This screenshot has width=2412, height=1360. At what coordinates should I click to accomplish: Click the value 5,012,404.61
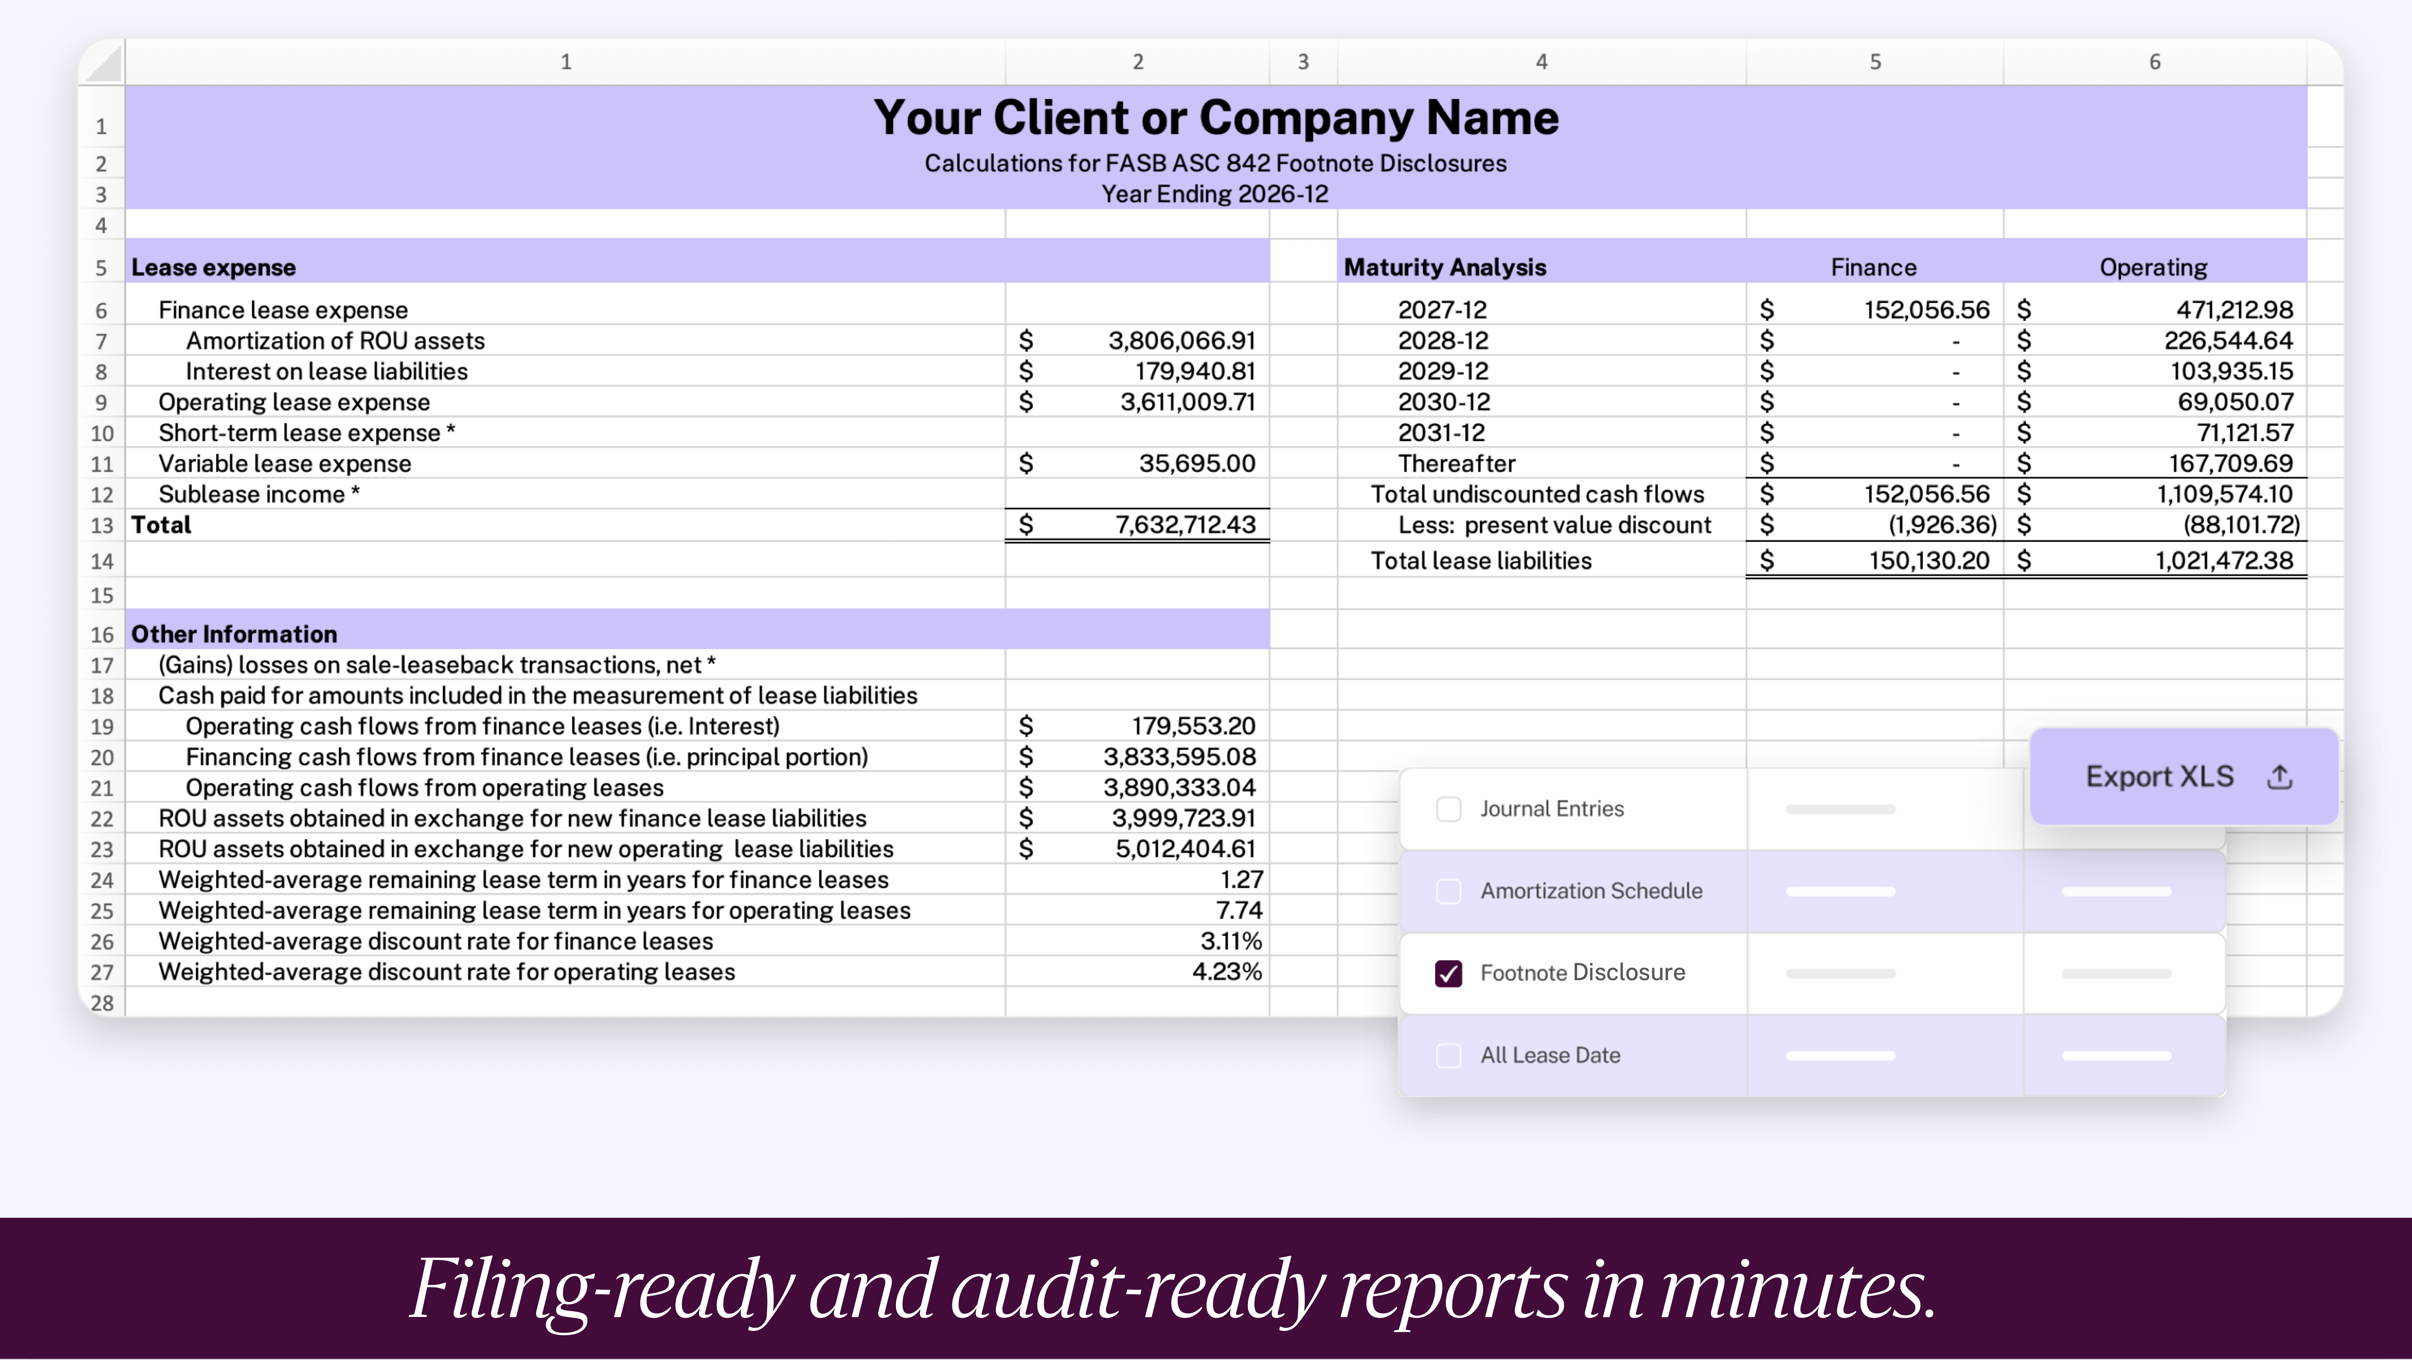click(1185, 850)
